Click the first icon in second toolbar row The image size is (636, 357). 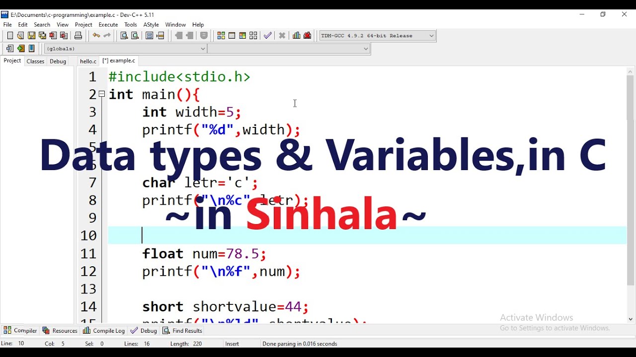pyautogui.click(x=10, y=48)
